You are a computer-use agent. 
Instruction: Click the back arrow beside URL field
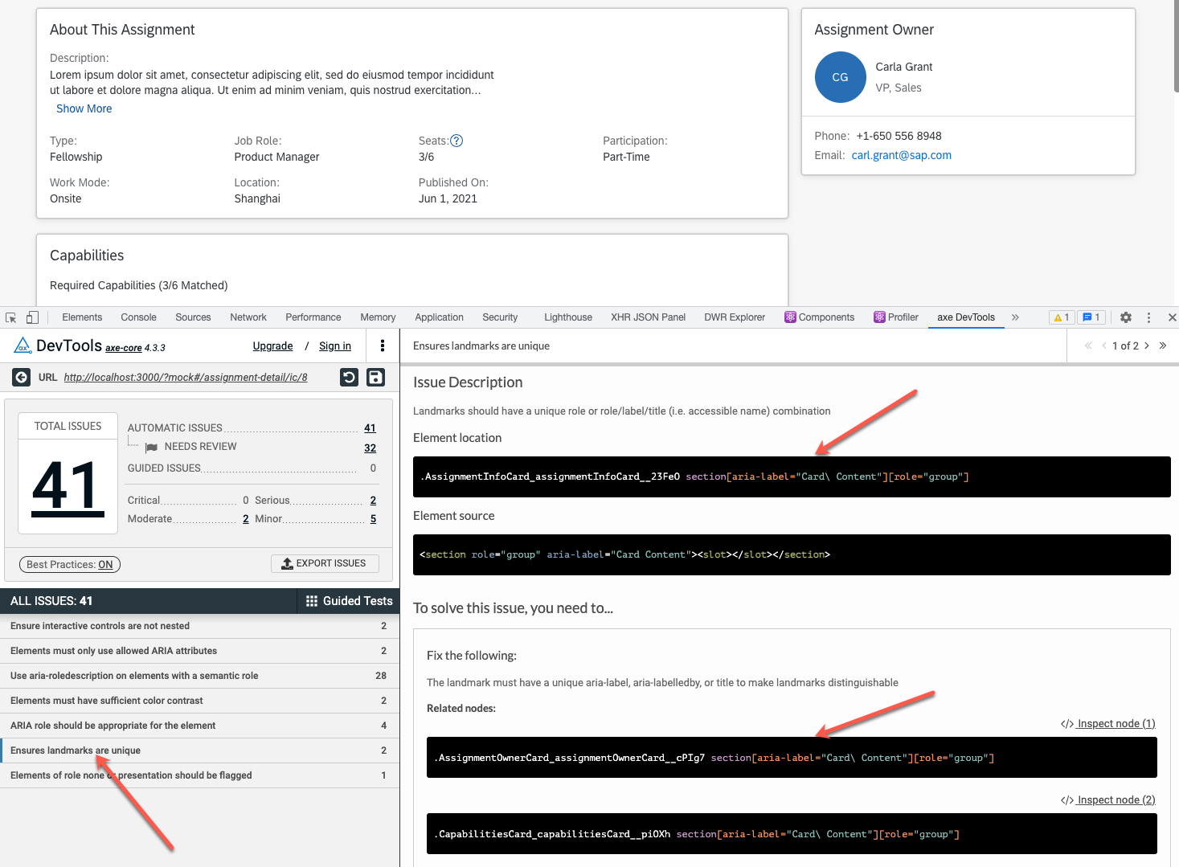[x=21, y=377]
